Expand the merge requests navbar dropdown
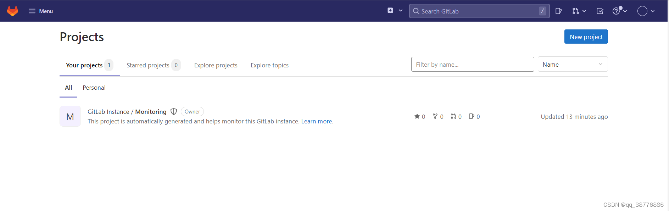 coord(579,11)
